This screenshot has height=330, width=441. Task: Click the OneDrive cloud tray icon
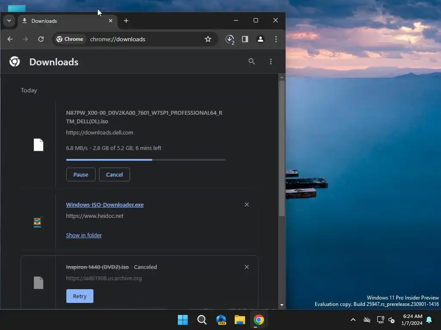coord(367,320)
